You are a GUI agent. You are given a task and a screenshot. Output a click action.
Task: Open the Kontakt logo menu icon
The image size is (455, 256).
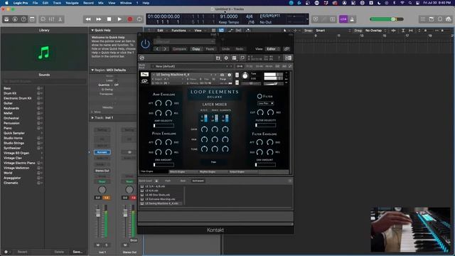point(142,58)
